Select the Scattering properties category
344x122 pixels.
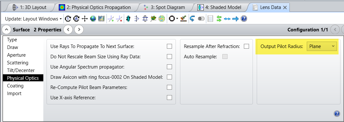click(x=23, y=63)
